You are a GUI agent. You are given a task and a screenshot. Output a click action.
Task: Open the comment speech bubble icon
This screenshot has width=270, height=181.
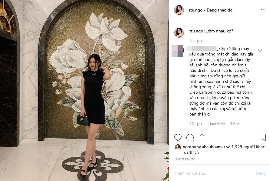click(x=190, y=138)
